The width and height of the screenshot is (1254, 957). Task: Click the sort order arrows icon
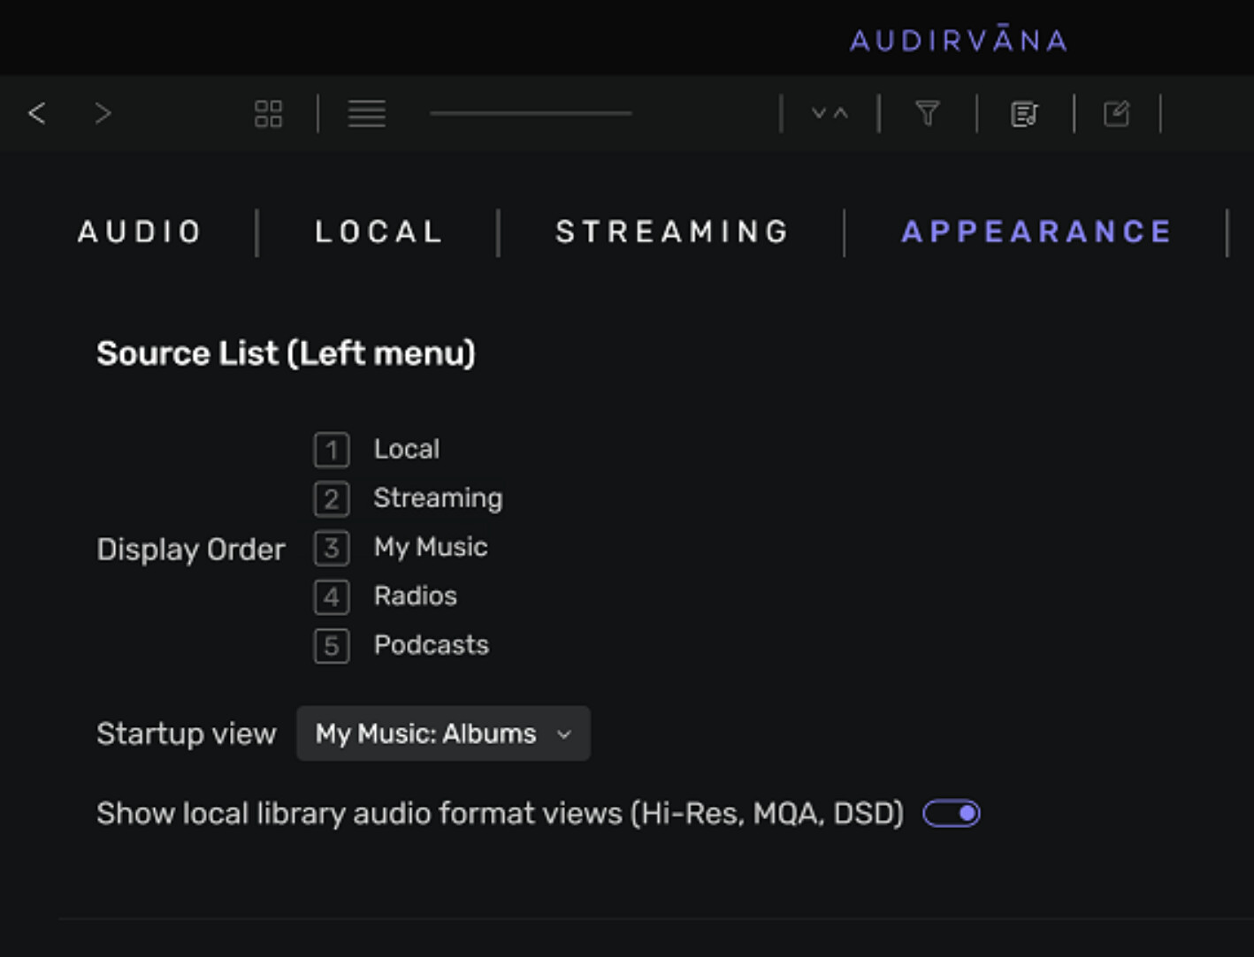click(x=830, y=113)
